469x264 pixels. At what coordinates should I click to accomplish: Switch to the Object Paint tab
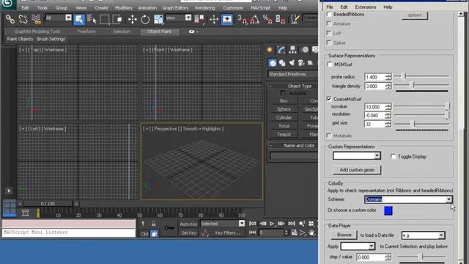click(x=159, y=32)
